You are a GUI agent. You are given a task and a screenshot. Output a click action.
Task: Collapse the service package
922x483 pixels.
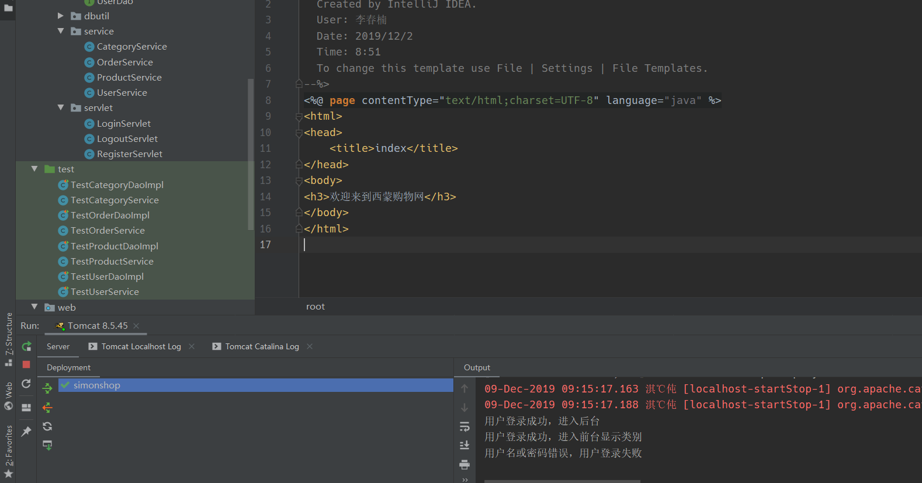point(60,31)
